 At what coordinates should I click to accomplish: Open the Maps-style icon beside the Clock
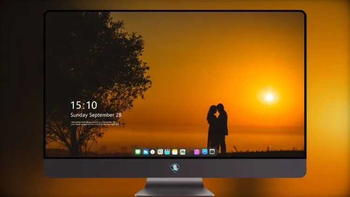[x=160, y=152]
